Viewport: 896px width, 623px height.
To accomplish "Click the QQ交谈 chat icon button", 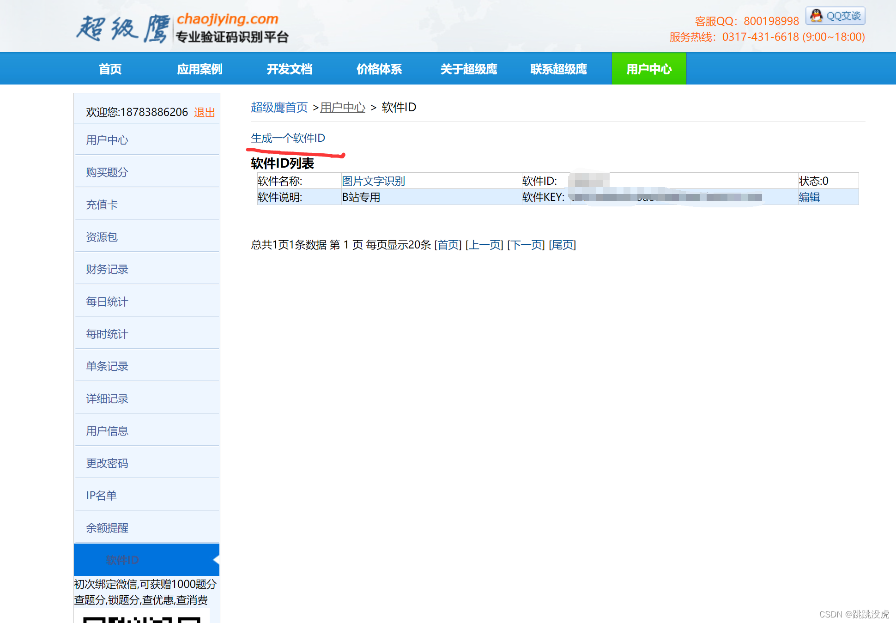I will 835,16.
